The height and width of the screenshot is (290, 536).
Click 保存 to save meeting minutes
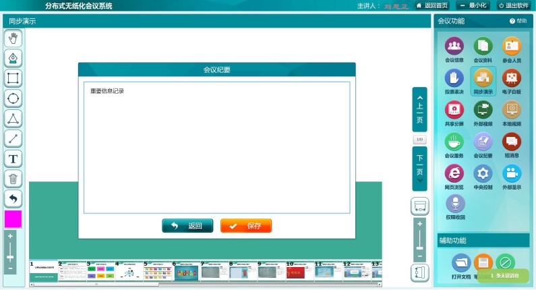click(246, 226)
